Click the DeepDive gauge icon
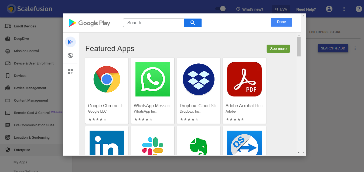 (8, 38)
